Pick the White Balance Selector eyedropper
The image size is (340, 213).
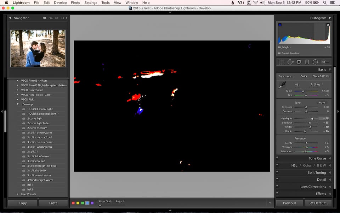coord(282,85)
